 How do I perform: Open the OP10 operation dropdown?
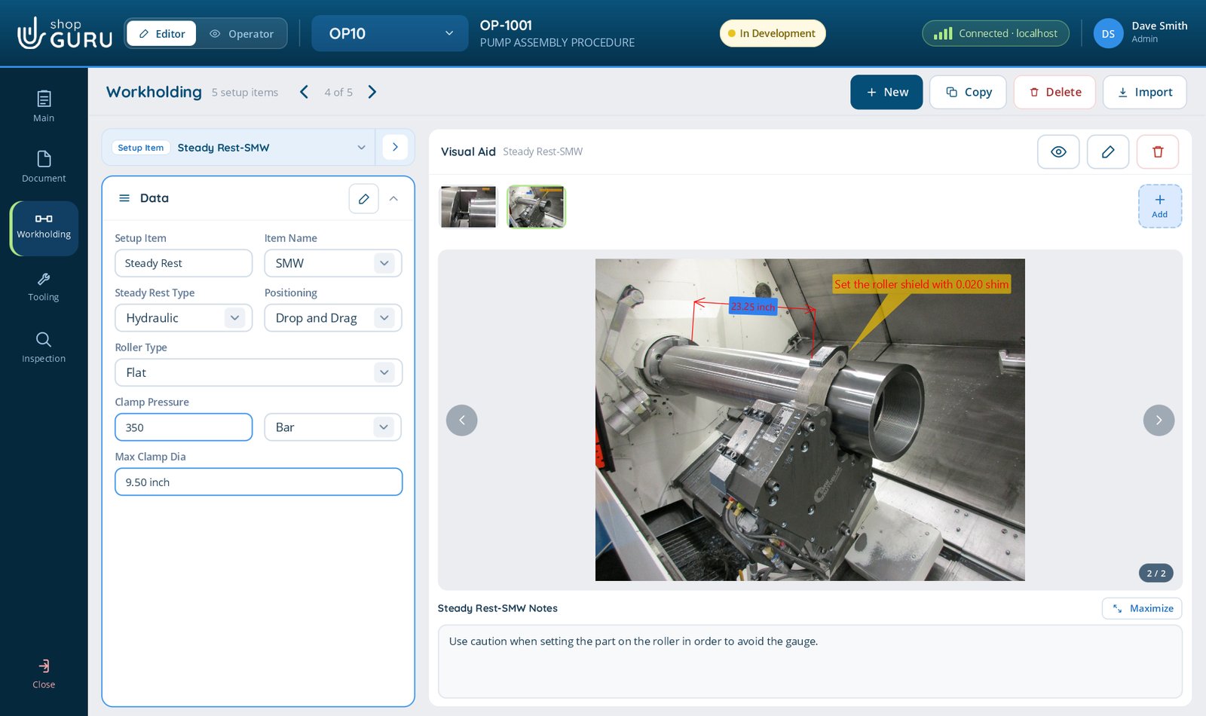click(x=390, y=33)
